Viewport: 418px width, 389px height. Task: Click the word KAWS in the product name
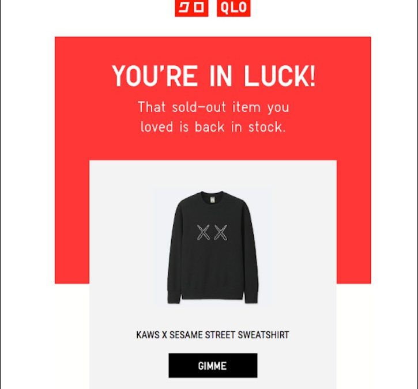click(x=148, y=335)
